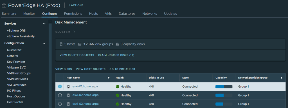Click the host icon beside esxi-03.home.arpa

69,104
